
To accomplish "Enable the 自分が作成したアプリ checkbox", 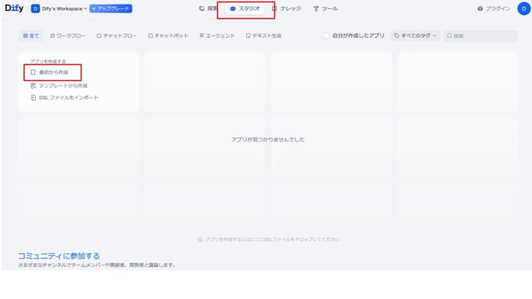I will 328,36.
